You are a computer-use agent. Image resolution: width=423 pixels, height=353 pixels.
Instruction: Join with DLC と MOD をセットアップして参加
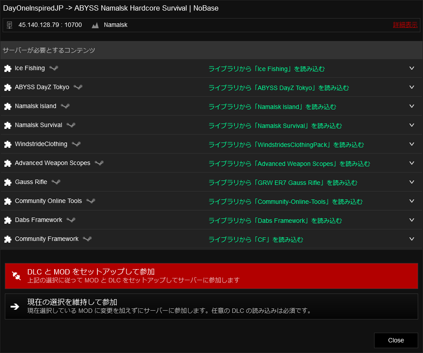[x=211, y=276]
